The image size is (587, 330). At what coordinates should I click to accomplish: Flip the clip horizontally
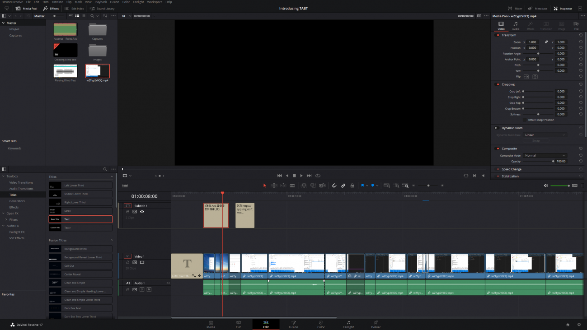pyautogui.click(x=526, y=77)
